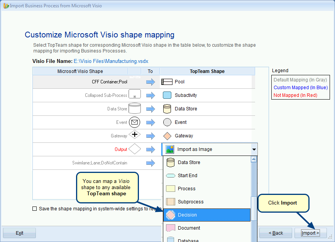Click the arrow in the Event row
The image size is (335, 242).
(x=151, y=122)
